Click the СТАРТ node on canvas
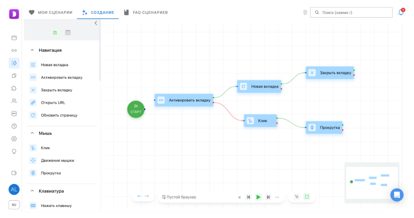The image size is (414, 218). point(136,109)
